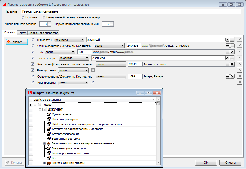Click the property tree scrollbar up arrow
This screenshot has width=246, height=169.
point(158,99)
